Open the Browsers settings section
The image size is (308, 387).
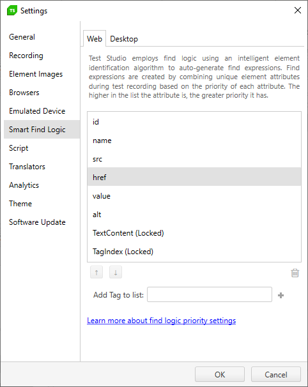[24, 93]
